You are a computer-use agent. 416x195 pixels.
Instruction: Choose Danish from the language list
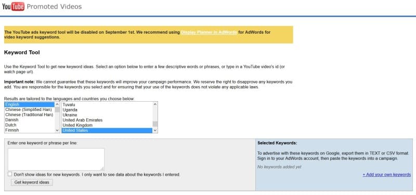(x=30, y=120)
